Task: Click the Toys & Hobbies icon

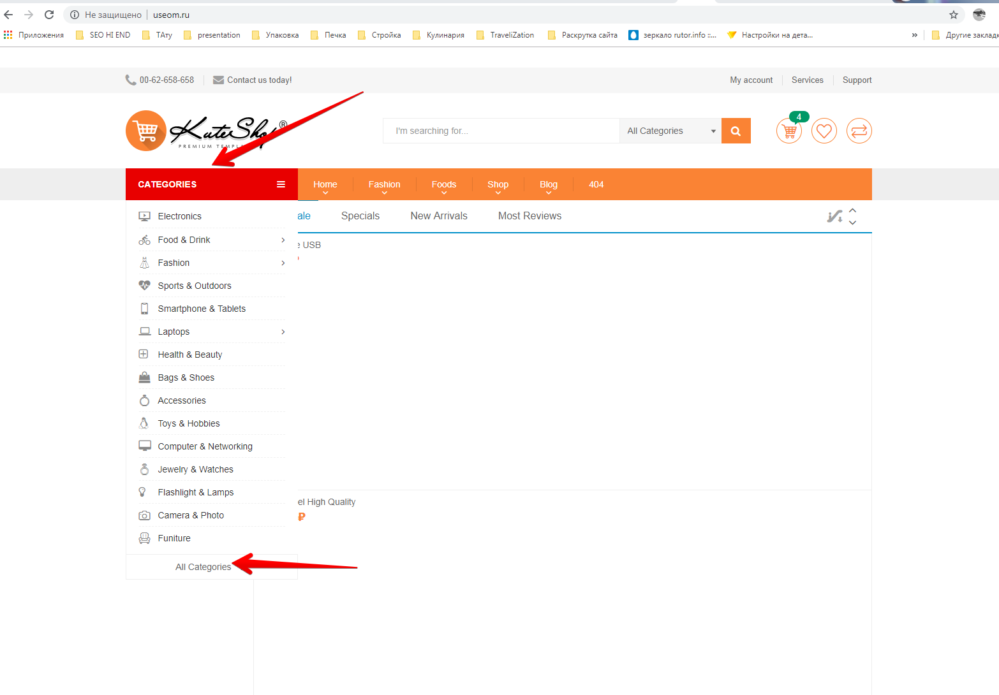Action: click(144, 423)
